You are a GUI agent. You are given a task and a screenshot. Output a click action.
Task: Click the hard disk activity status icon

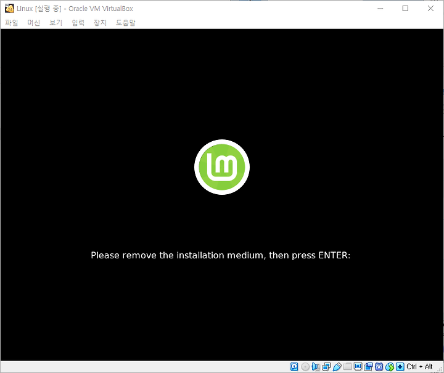[x=294, y=367]
